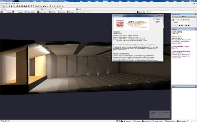Viewport: 197px width, 122px height.
Task: Toggle Pseudo Color in the status bar
Action: [170, 121]
